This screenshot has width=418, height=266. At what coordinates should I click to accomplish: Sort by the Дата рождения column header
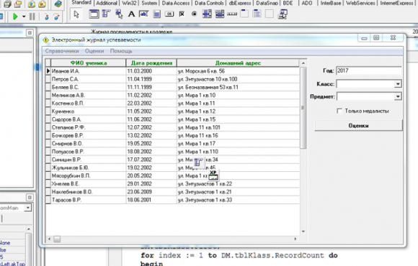[151, 63]
